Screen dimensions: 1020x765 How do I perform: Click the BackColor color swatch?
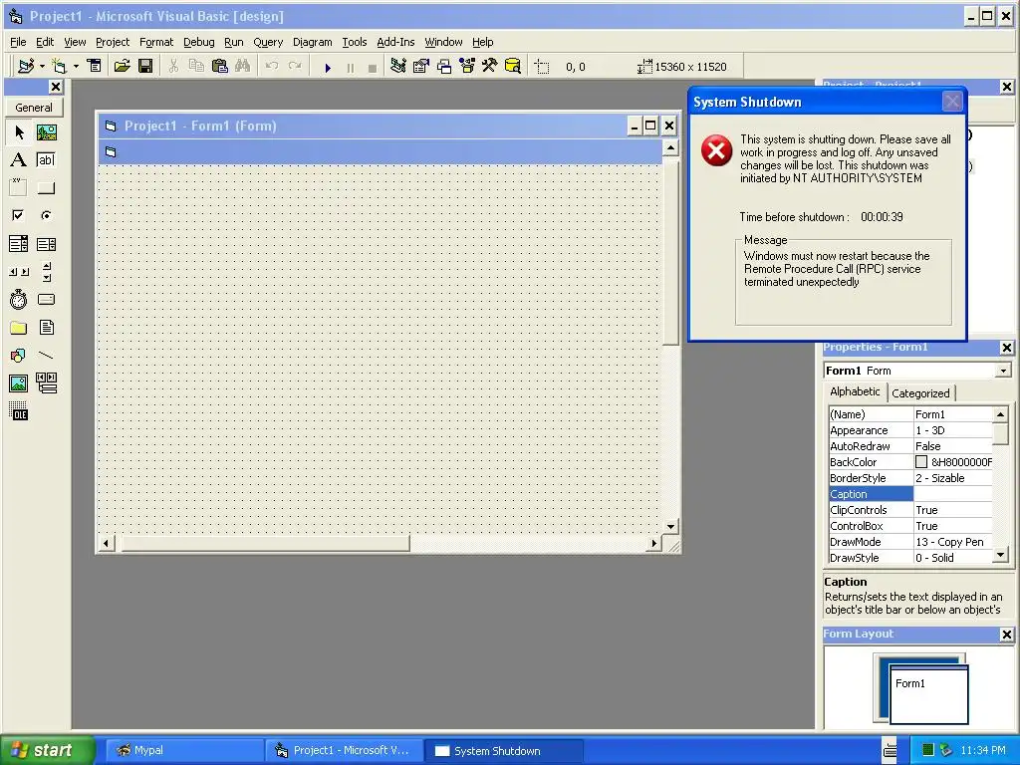point(921,462)
